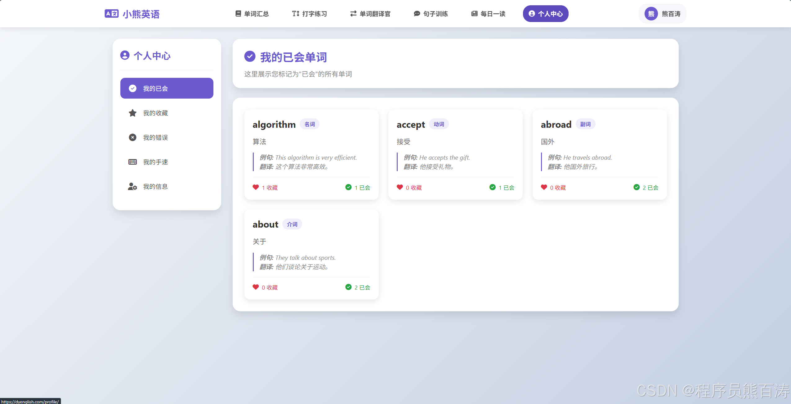Select 我的已会 in the sidebar
The image size is (791, 404).
coord(167,88)
